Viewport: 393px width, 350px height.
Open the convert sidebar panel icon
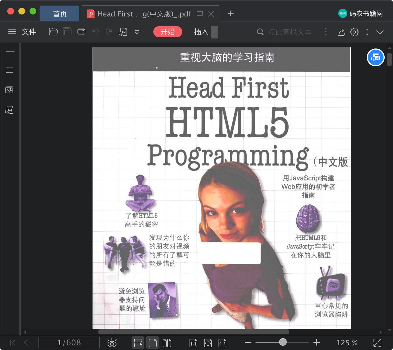point(9,110)
